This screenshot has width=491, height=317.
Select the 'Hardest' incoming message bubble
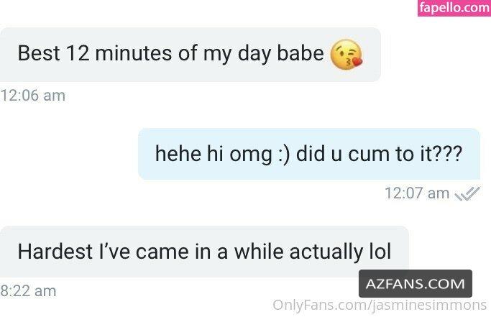(204, 252)
